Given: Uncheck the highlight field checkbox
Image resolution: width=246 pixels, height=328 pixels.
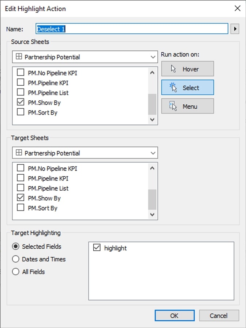Looking at the screenshot, I should pos(97,247).
